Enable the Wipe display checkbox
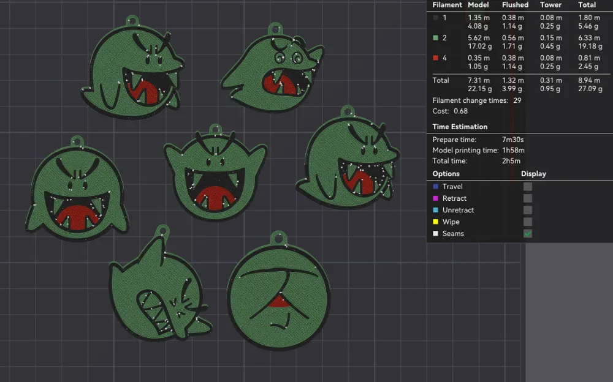Screen dimensions: 613x382 click(527, 222)
